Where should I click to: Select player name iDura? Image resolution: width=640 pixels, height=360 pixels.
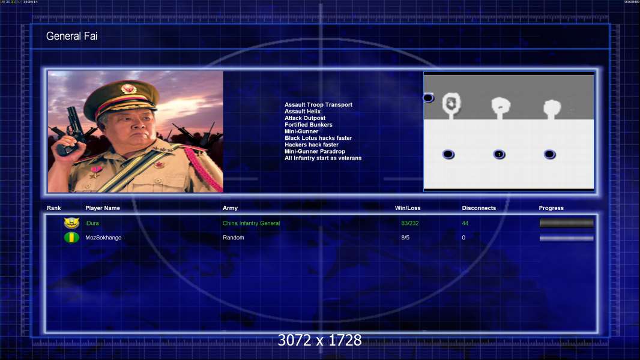pos(92,223)
